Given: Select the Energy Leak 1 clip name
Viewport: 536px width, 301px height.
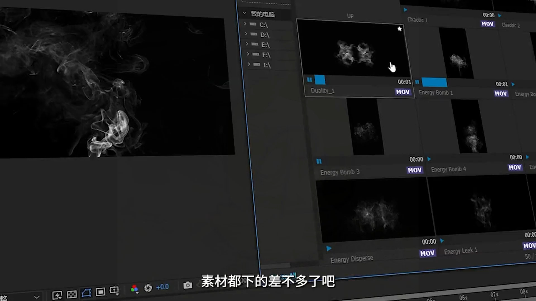Looking at the screenshot, I should (461, 250).
